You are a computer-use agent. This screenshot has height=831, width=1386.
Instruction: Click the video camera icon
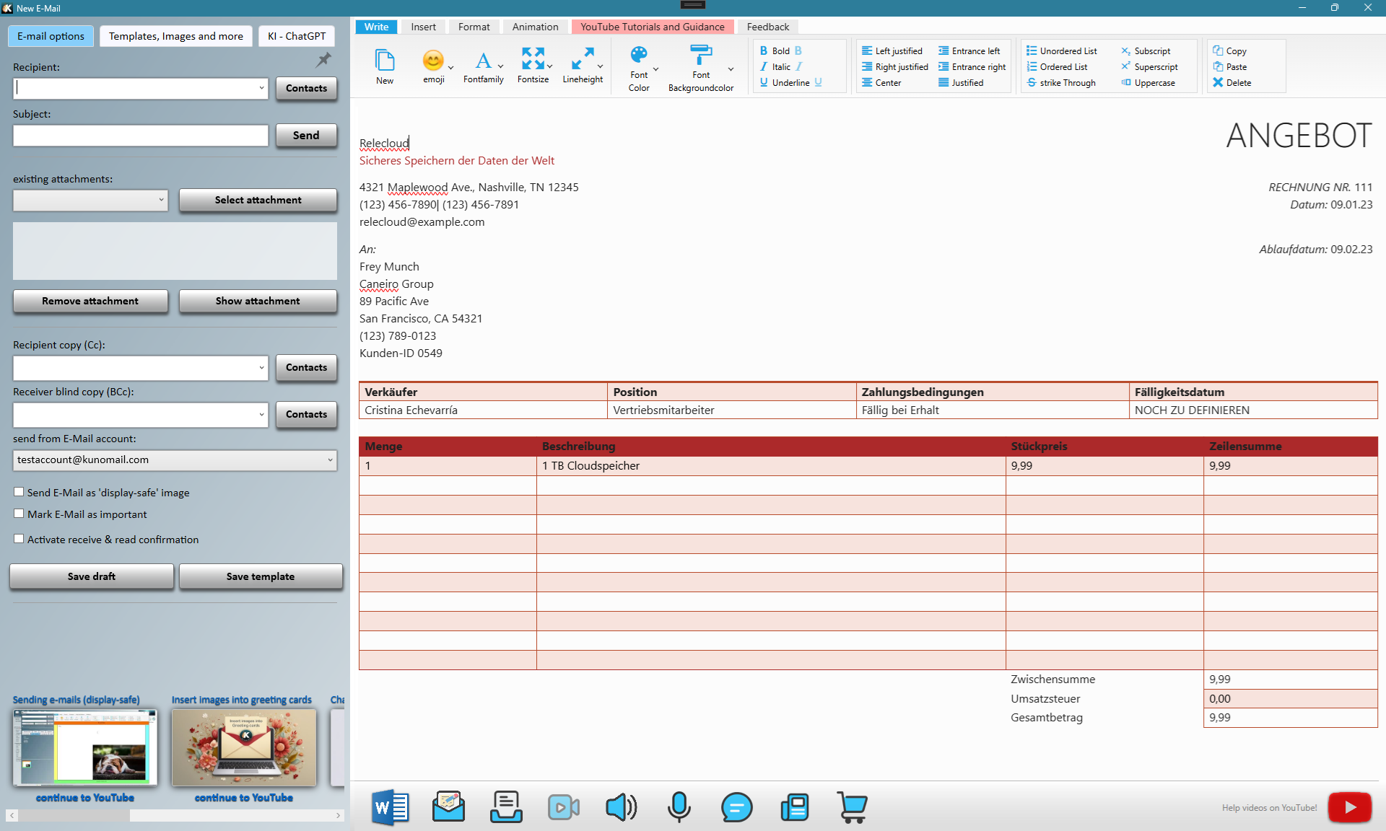[563, 807]
